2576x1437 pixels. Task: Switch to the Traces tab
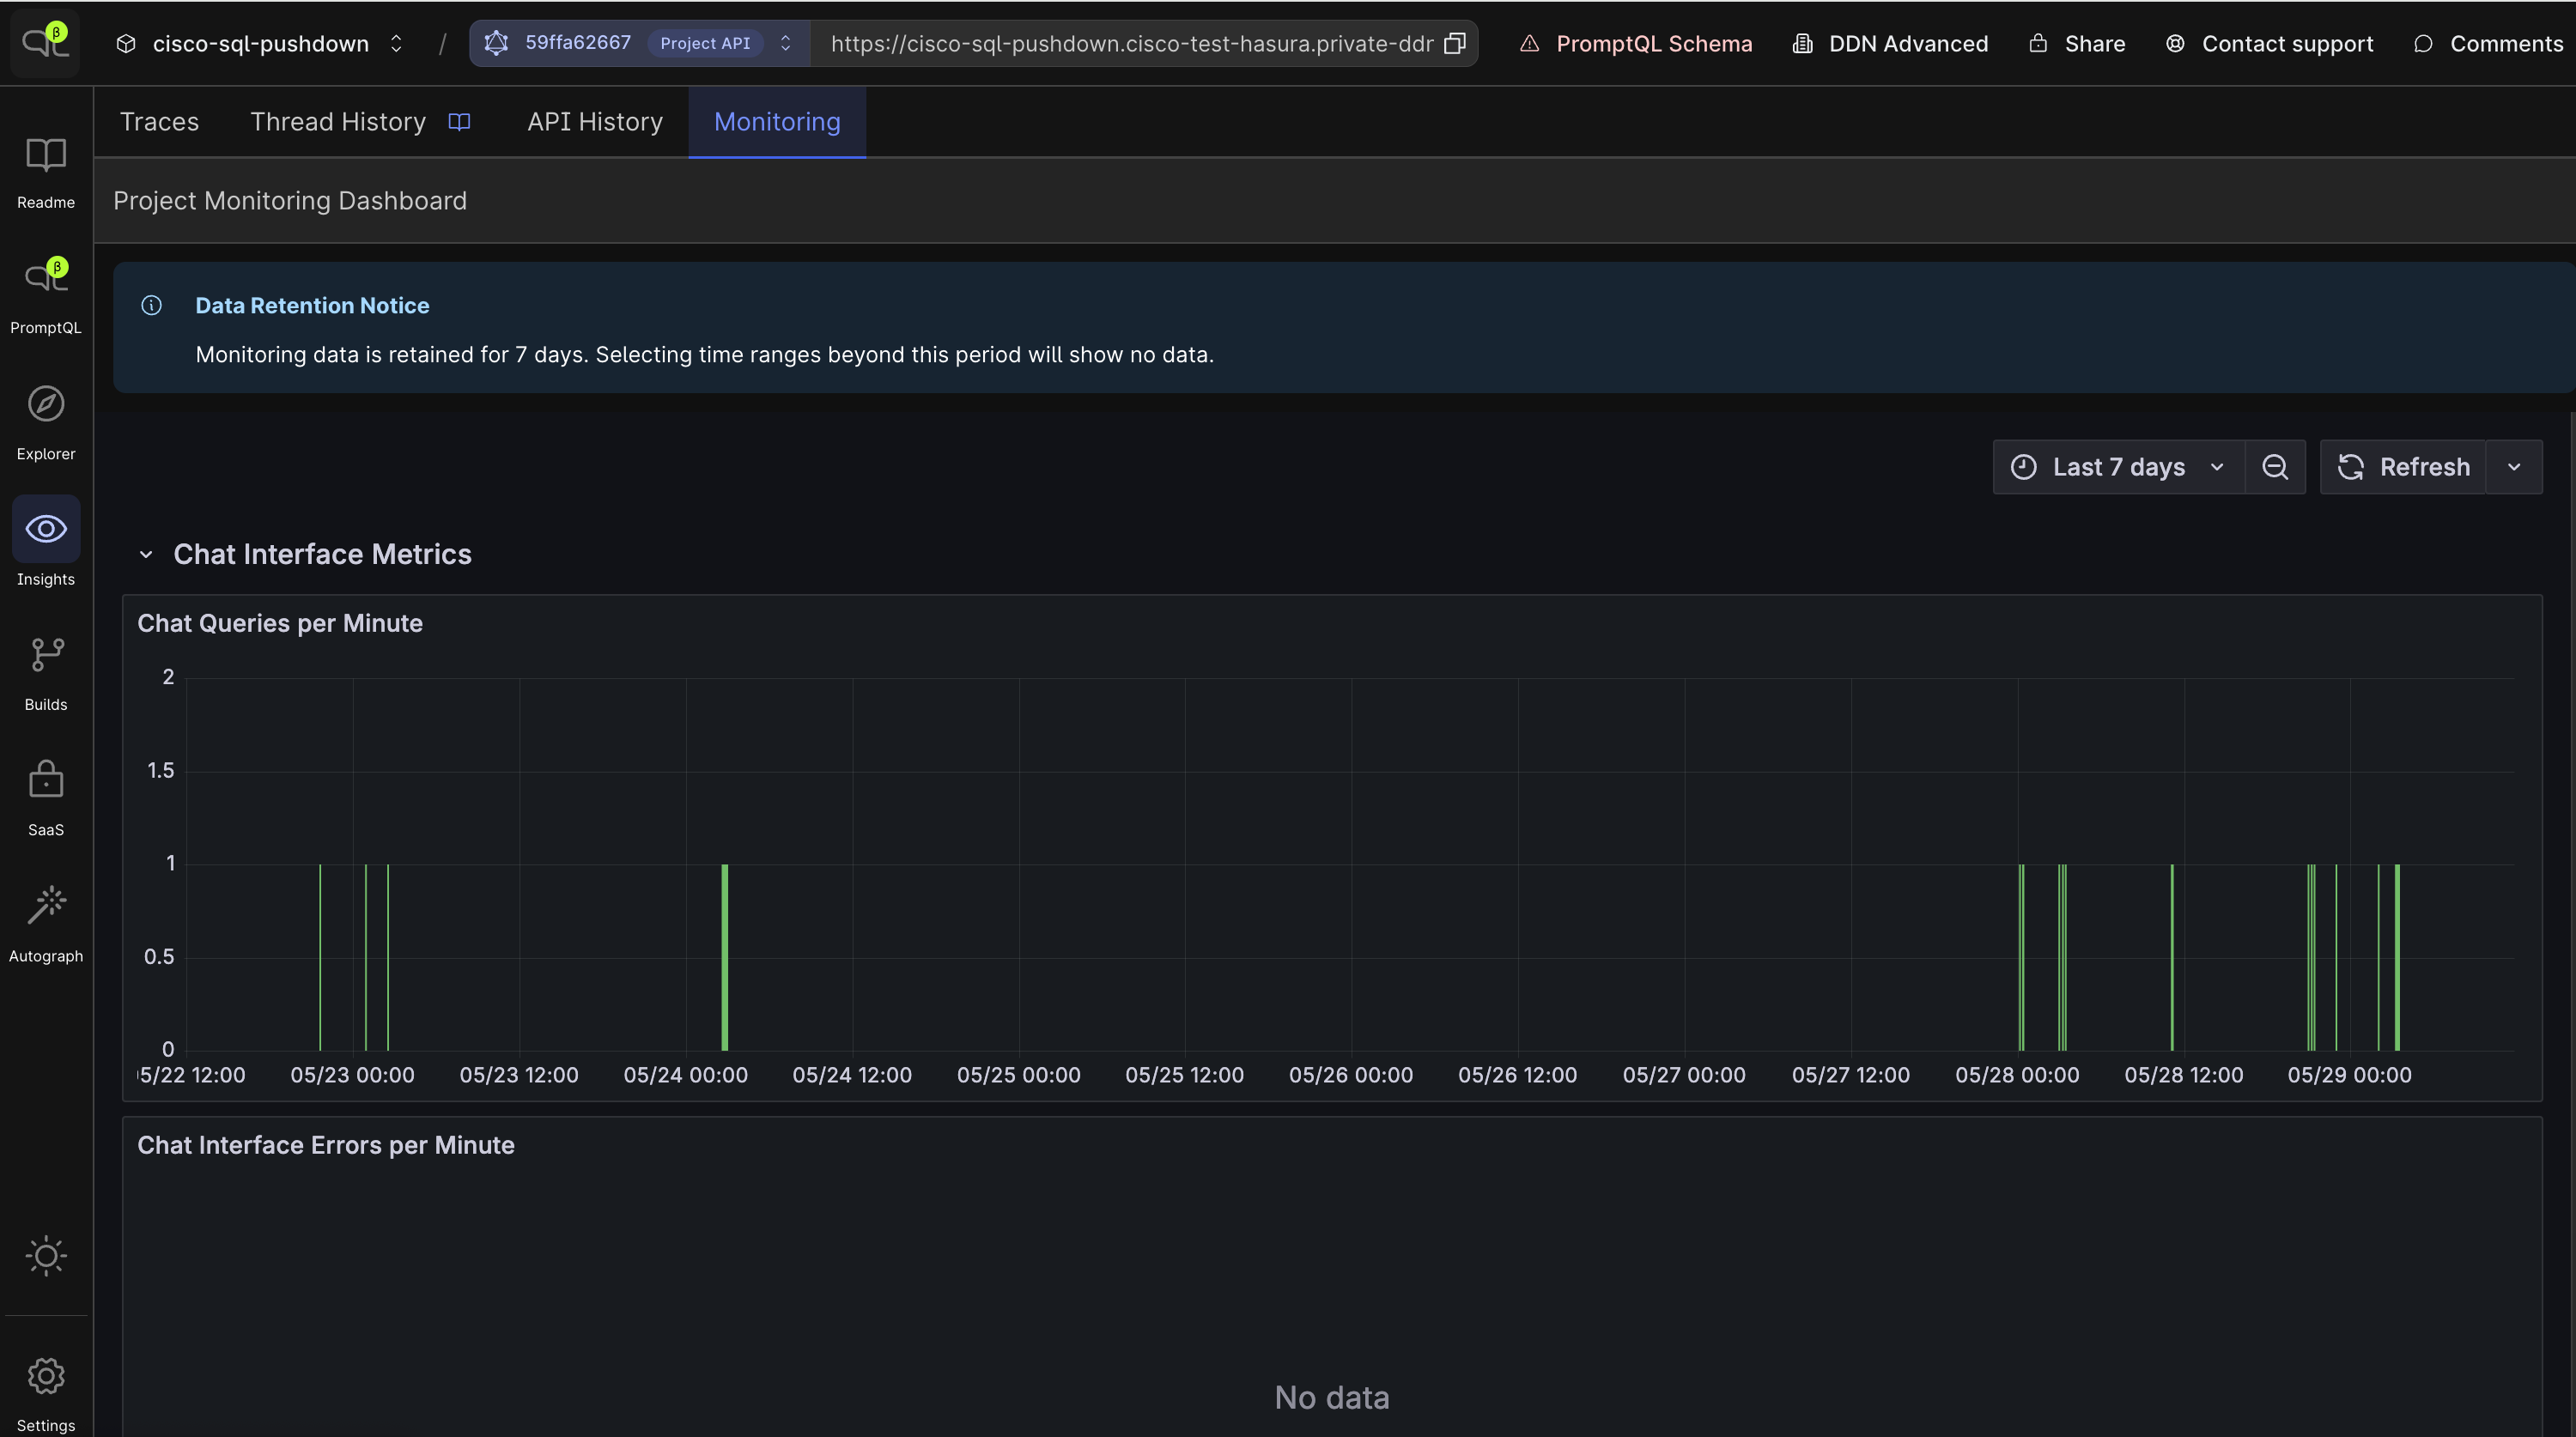tap(159, 121)
